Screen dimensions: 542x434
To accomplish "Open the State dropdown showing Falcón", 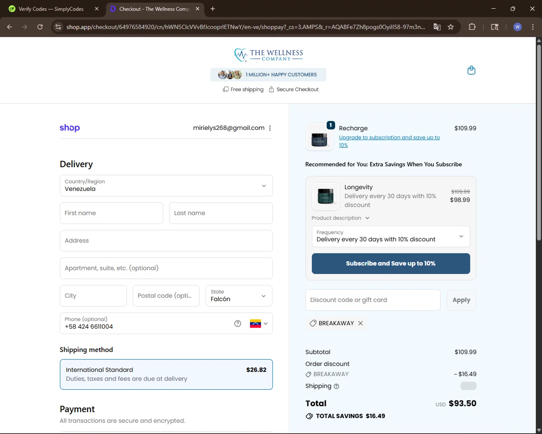I will click(x=239, y=296).
